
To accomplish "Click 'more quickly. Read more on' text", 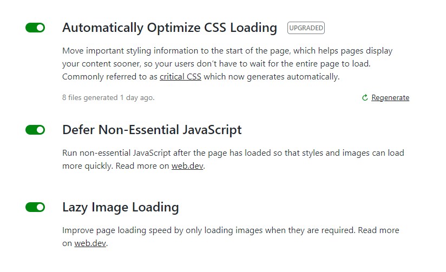I will (116, 165).
